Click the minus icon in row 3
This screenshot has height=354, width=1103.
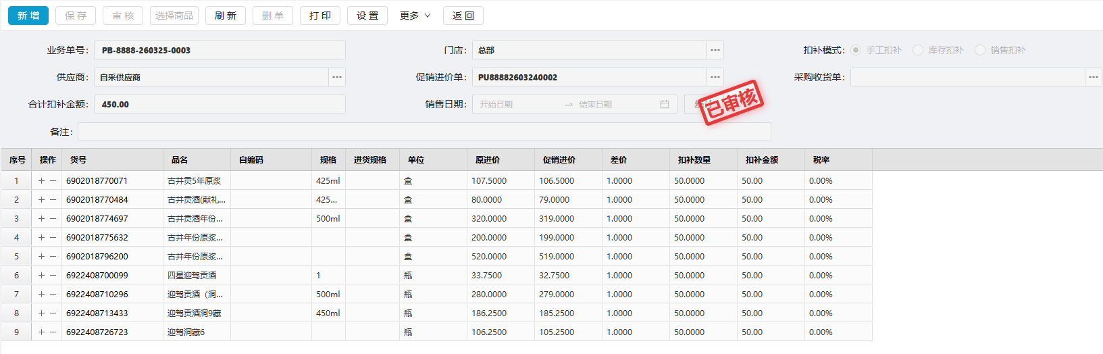tap(53, 219)
